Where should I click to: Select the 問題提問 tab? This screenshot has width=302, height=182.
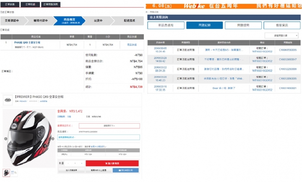point(243,25)
